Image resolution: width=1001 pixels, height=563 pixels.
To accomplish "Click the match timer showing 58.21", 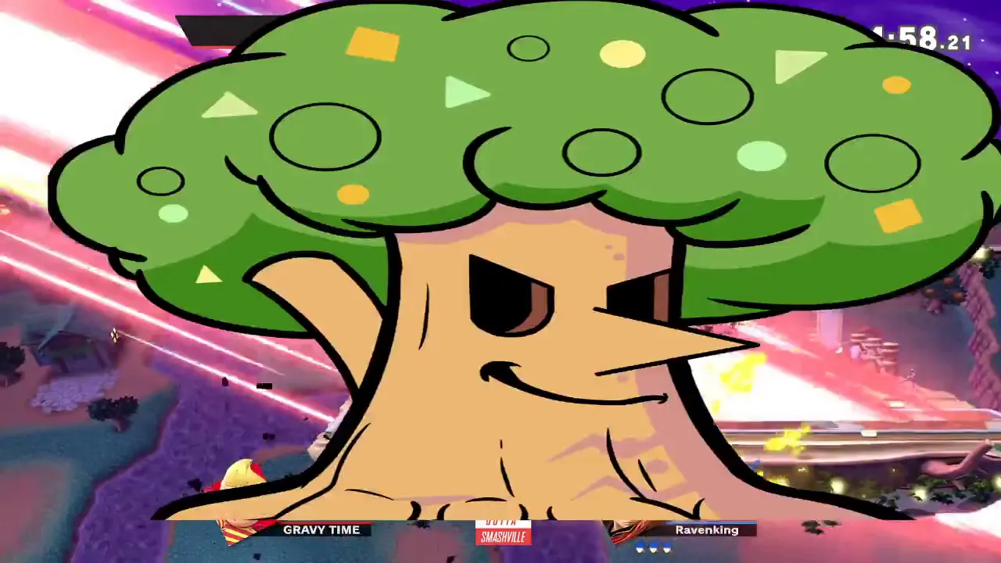I will [x=923, y=38].
